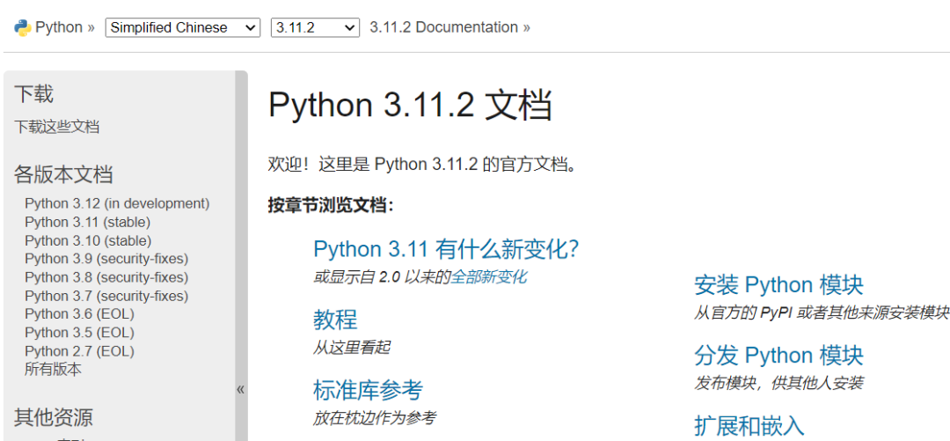Open Python 3.12 (in development) docs
950x441 pixels.
117,203
